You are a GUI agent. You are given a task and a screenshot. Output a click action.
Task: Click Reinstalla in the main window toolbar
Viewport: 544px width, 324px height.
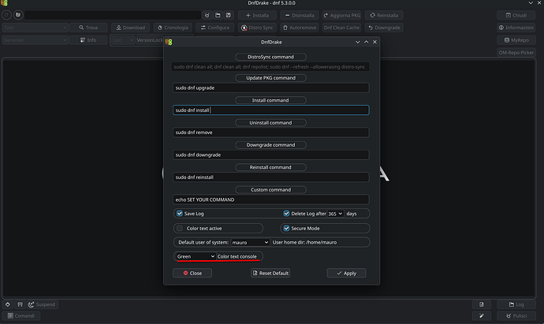click(384, 15)
